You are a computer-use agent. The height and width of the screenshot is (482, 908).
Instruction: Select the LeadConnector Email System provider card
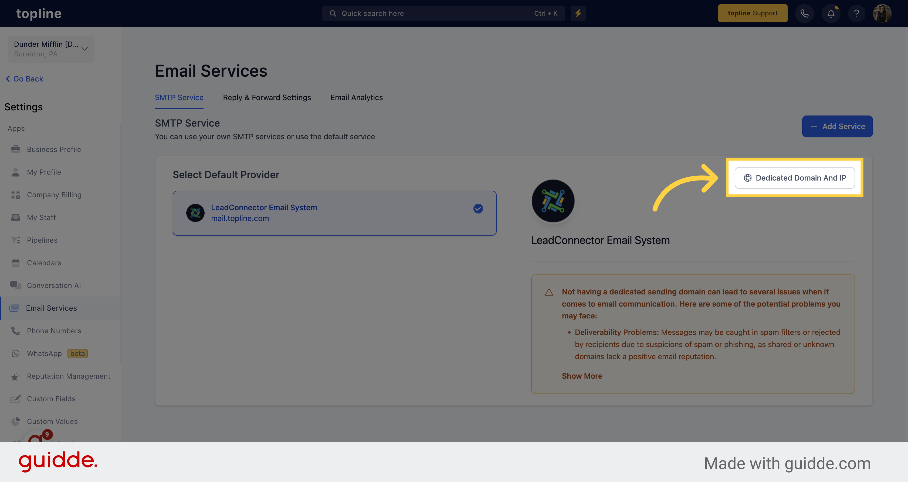click(334, 213)
